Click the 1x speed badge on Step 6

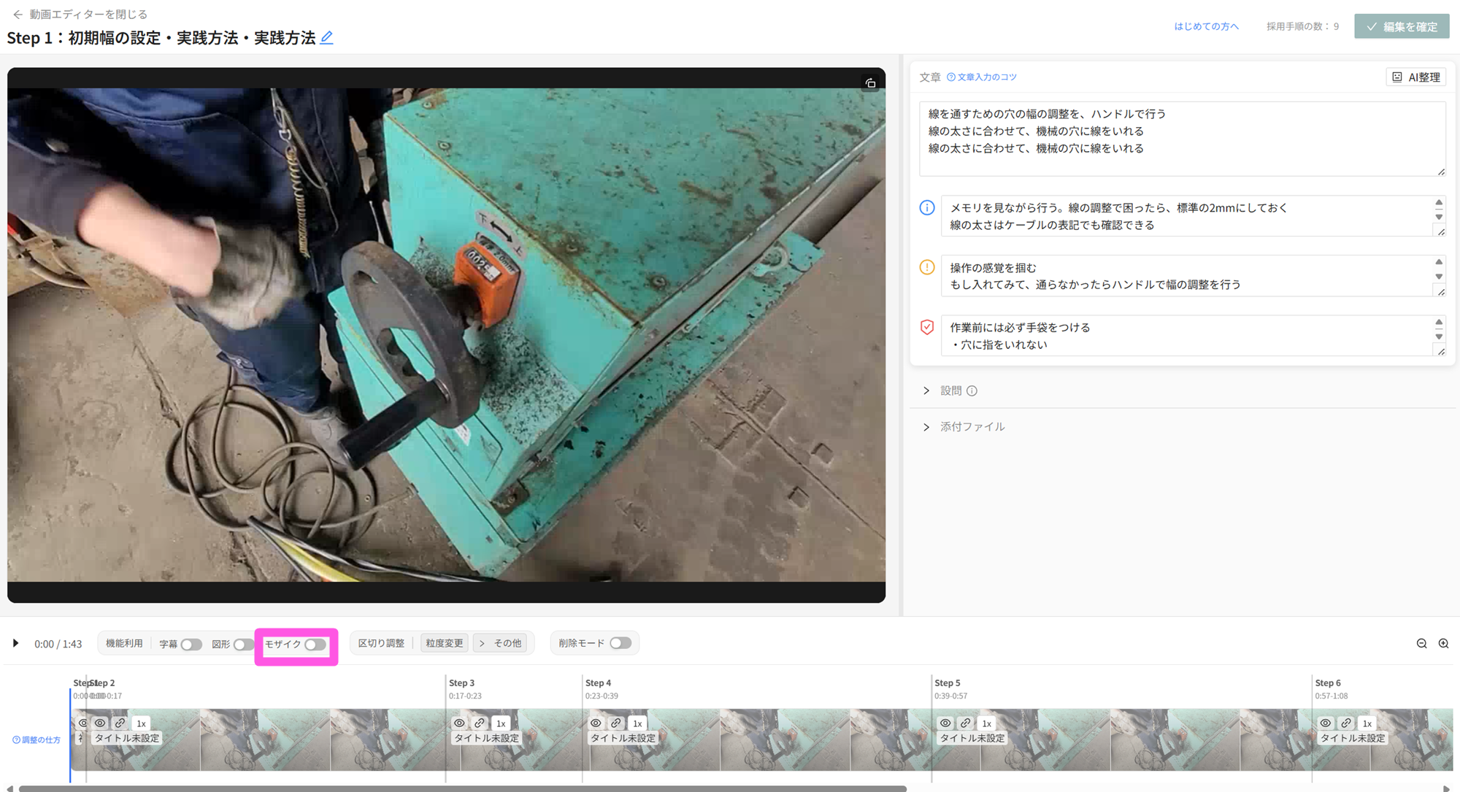pos(1367,723)
